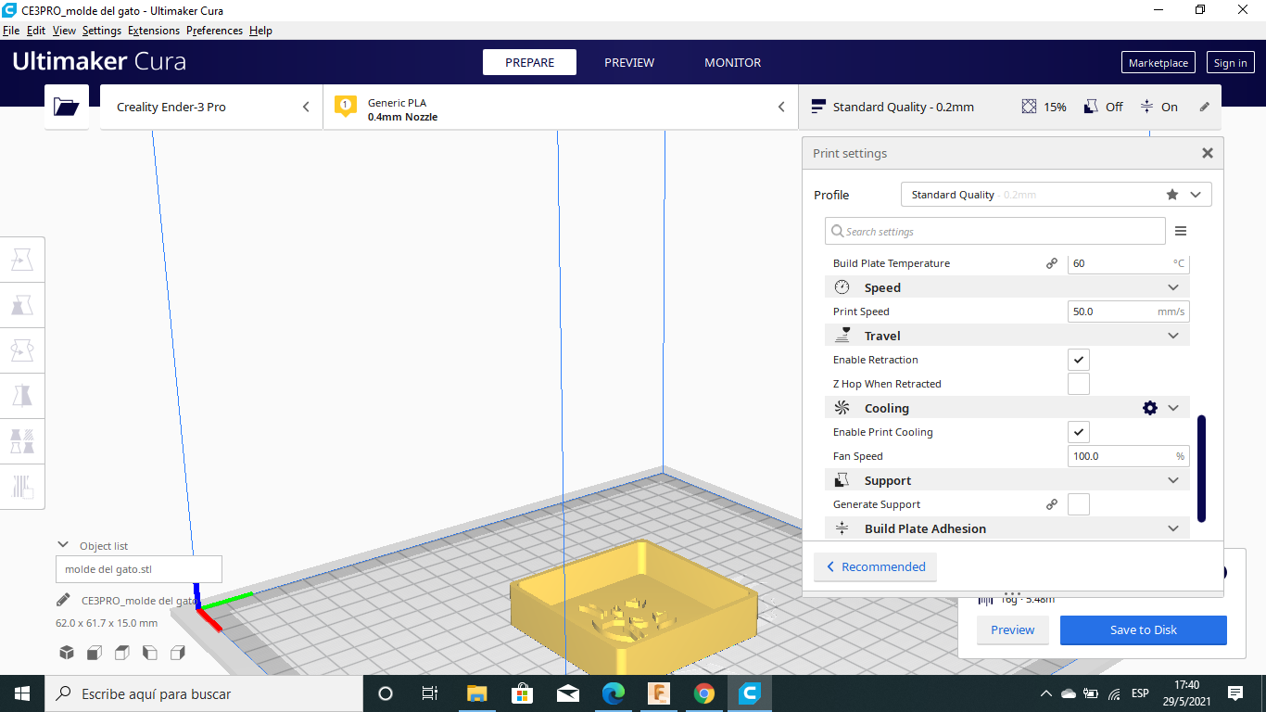Click the Build Plate Temperature value field

coord(1128,263)
